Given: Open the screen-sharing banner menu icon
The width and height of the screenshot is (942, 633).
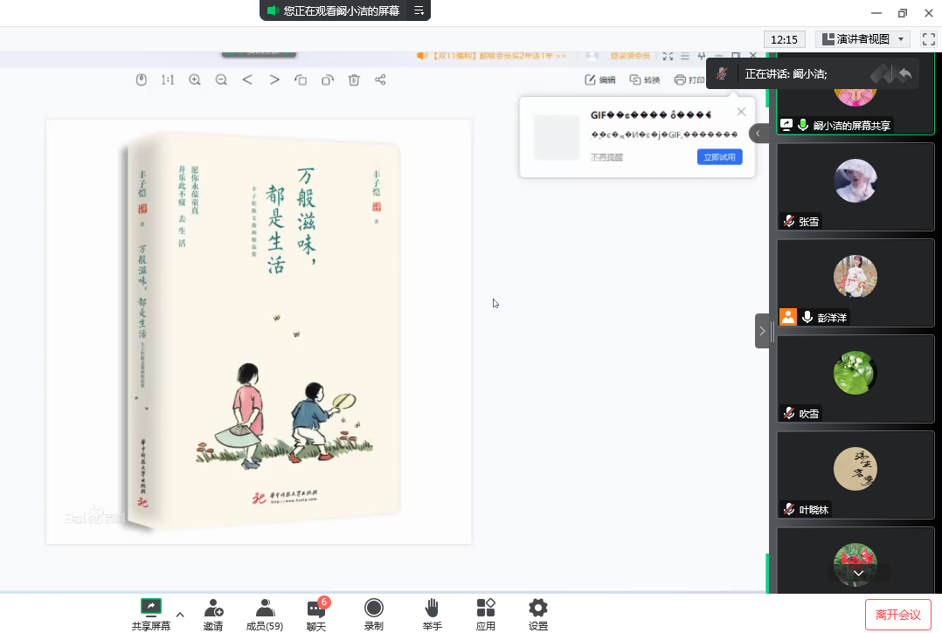Looking at the screenshot, I should pyautogui.click(x=419, y=10).
